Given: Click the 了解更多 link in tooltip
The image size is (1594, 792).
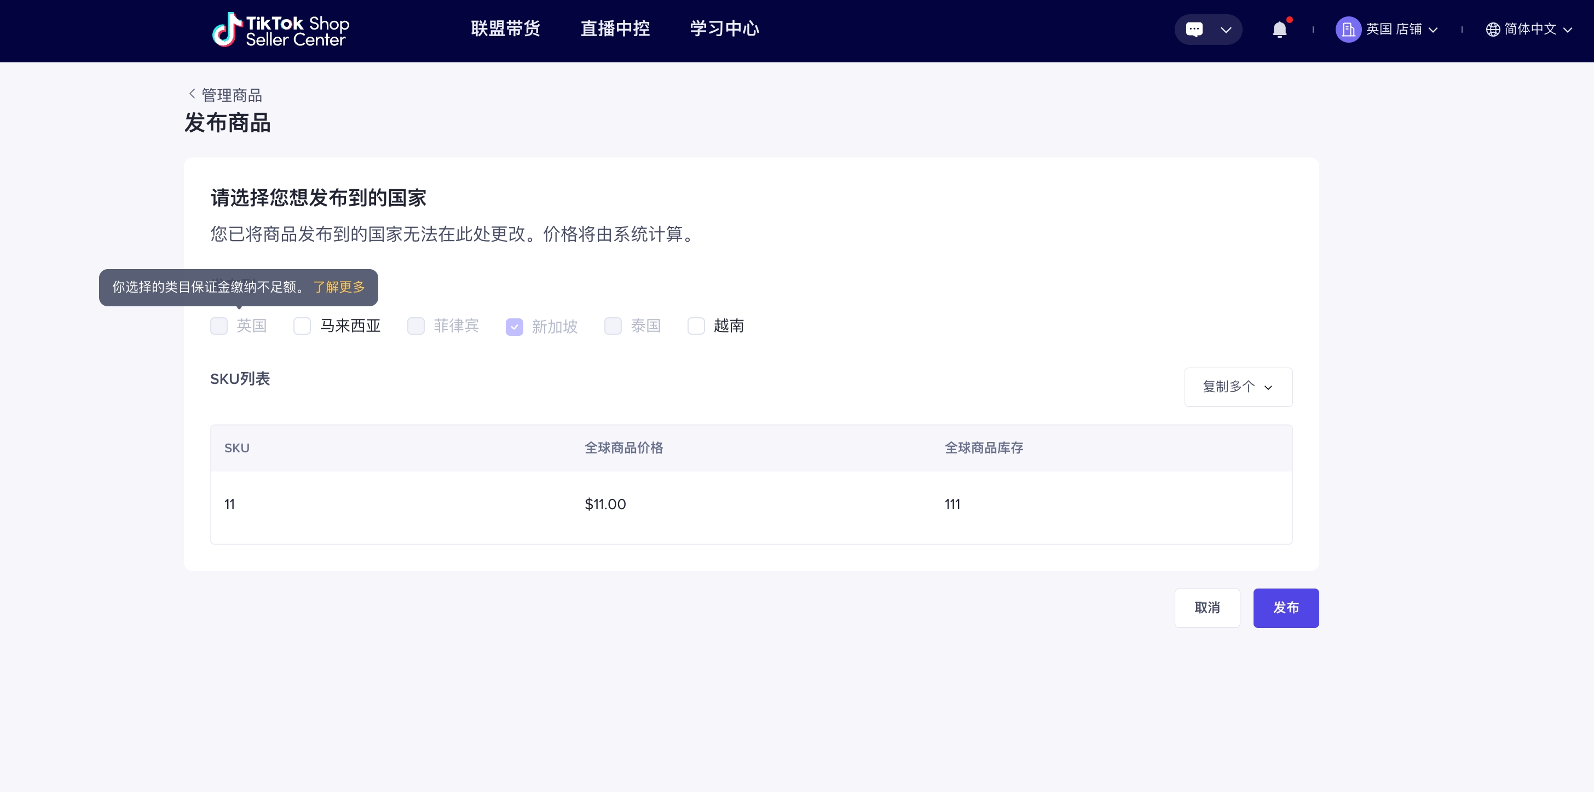Looking at the screenshot, I should (x=339, y=287).
